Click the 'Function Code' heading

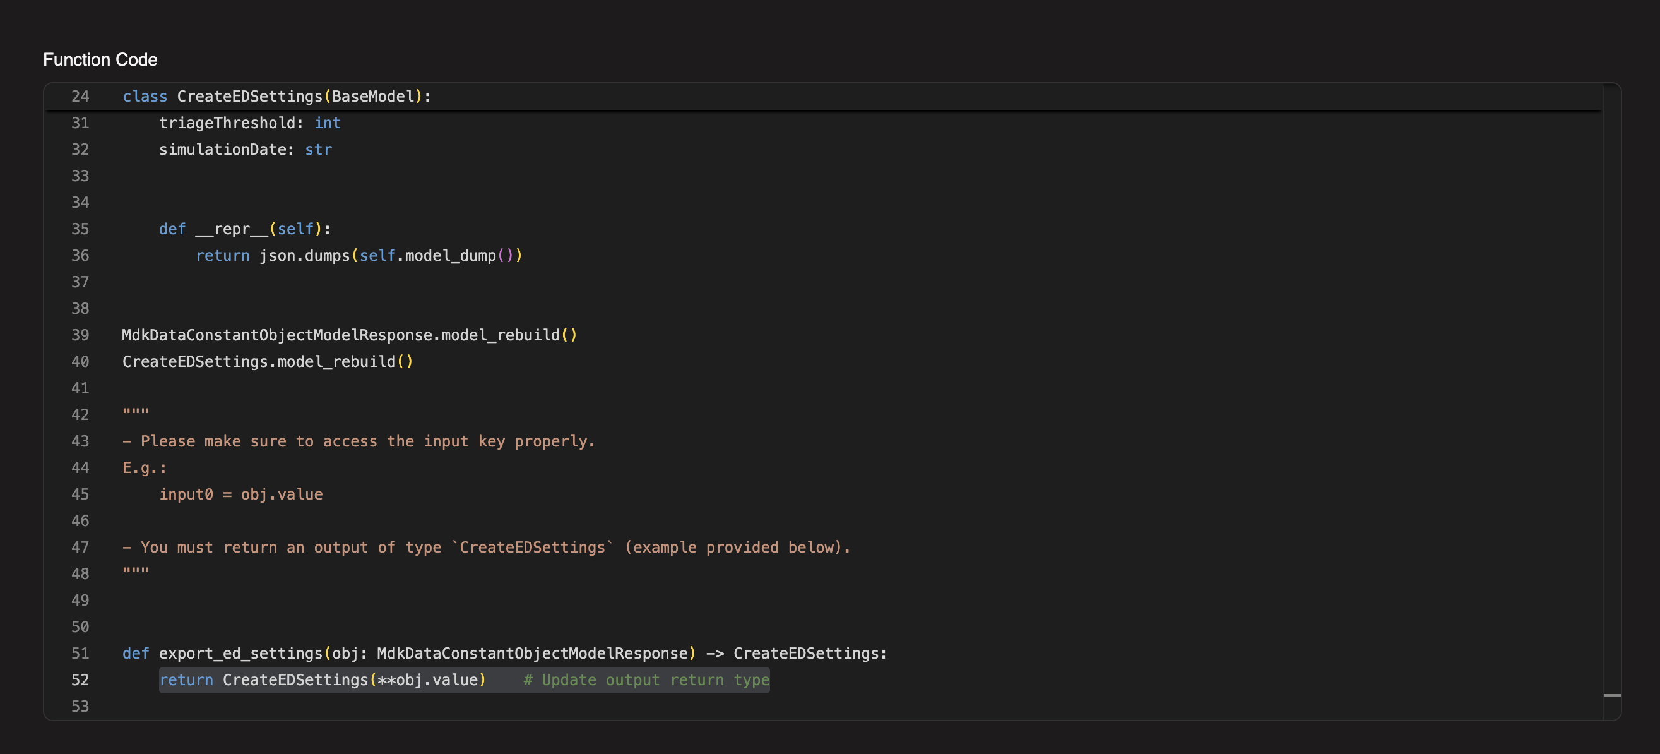100,59
